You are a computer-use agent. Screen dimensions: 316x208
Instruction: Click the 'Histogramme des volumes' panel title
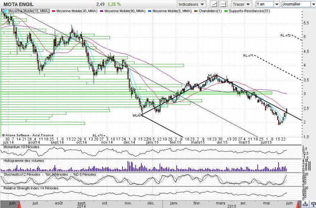(24, 161)
